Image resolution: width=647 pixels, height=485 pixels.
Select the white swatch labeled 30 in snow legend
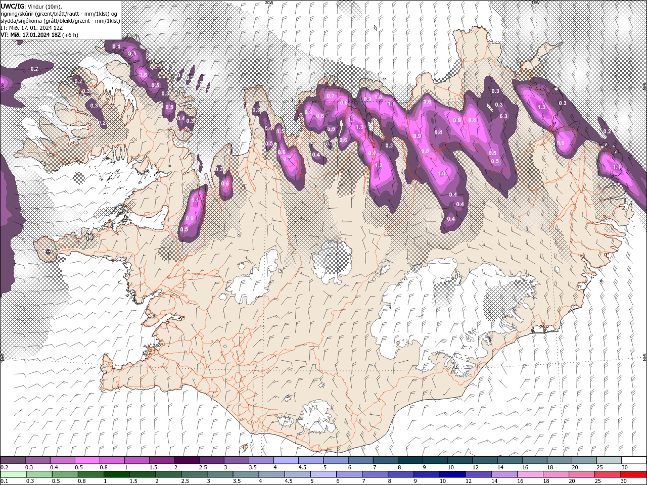633,460
